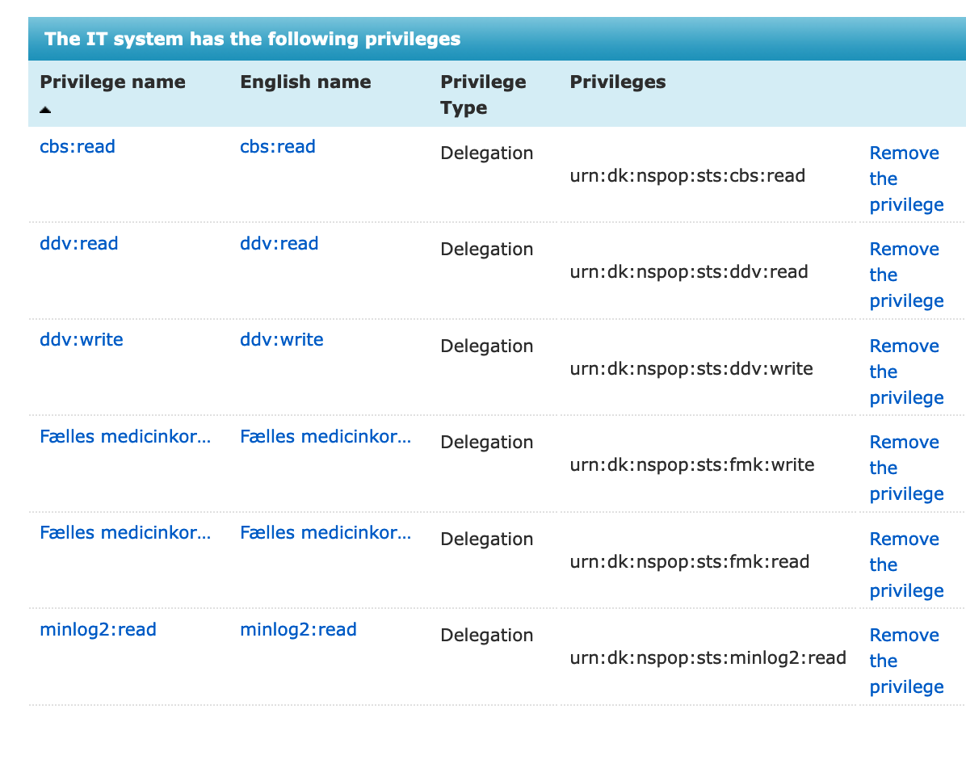Screen dimensions: 966x764
Task: Remove the privilege for urn:dk:nspop:sts:fmk:write
Action: tap(905, 468)
